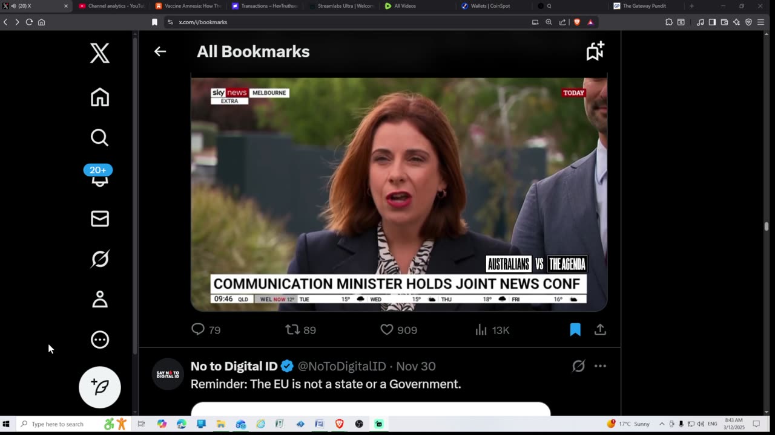The width and height of the screenshot is (775, 435).
Task: Click the X logo in sidebar
Action: tap(100, 53)
